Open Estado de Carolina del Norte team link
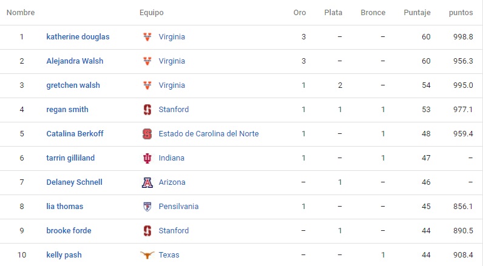This screenshot has height=266, width=483. coord(209,134)
